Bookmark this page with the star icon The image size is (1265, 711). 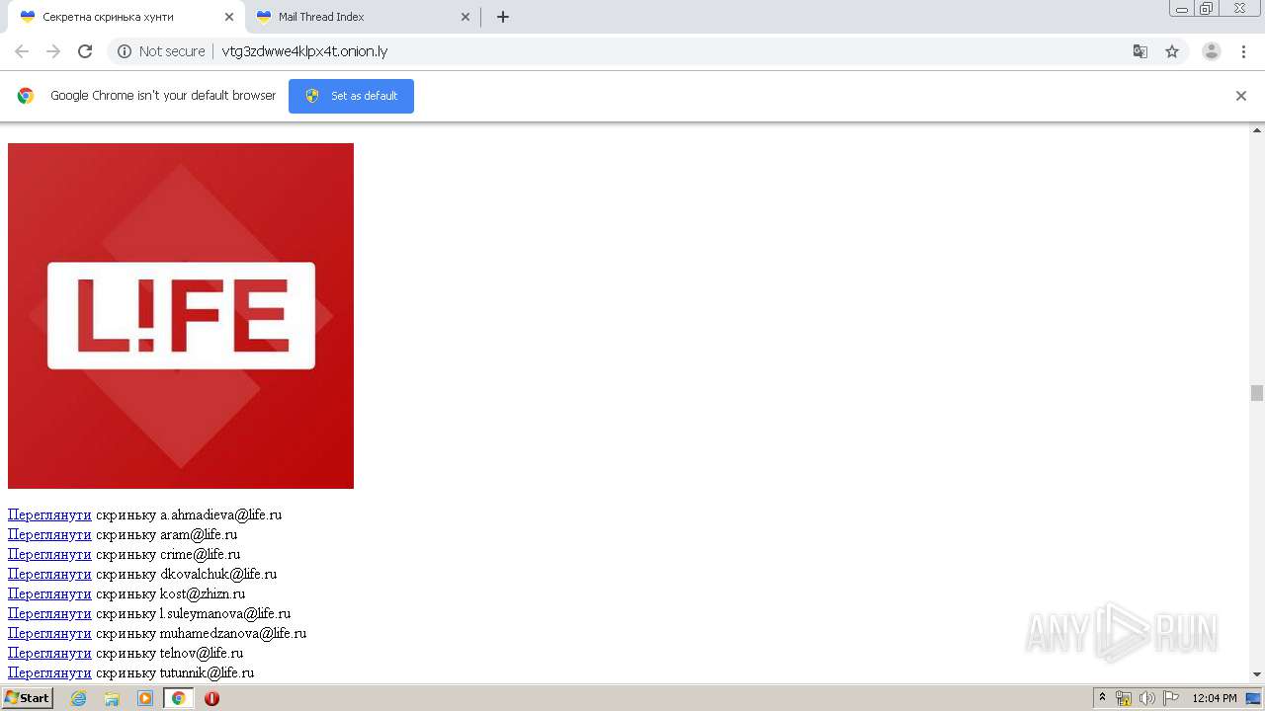pyautogui.click(x=1172, y=51)
